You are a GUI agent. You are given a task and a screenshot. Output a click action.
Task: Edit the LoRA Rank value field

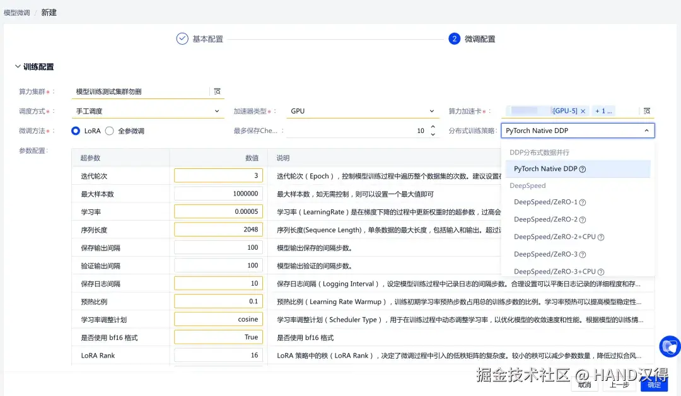[218, 355]
